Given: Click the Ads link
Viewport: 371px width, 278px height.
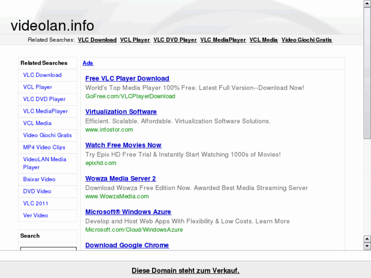Looking at the screenshot, I should tap(88, 63).
